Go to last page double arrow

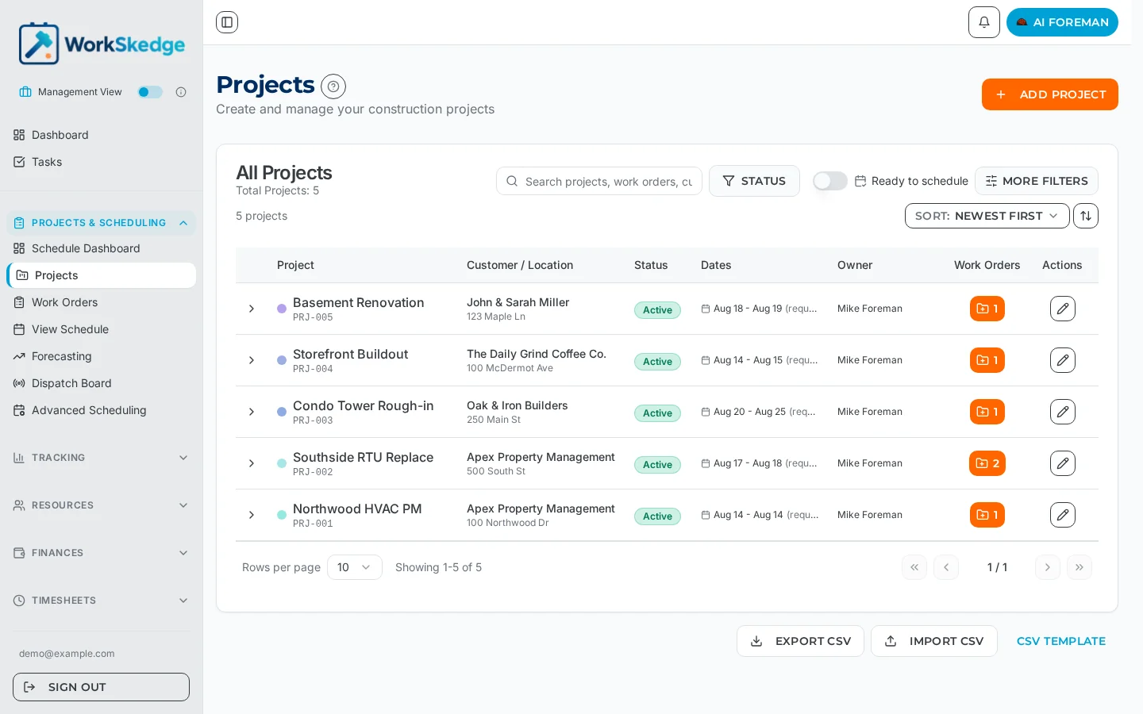point(1079,567)
